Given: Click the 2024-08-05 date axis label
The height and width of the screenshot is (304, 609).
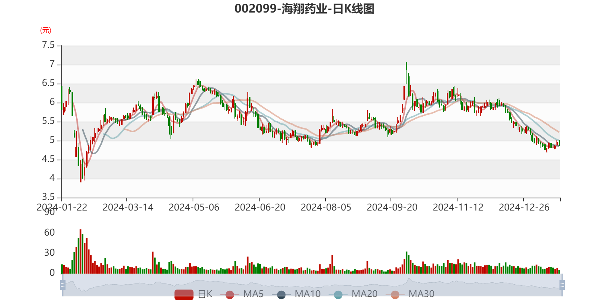Looking at the screenshot, I should [x=326, y=207].
